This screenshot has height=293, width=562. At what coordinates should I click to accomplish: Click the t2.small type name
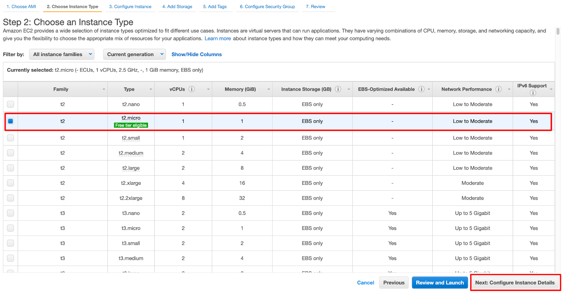[x=131, y=138]
